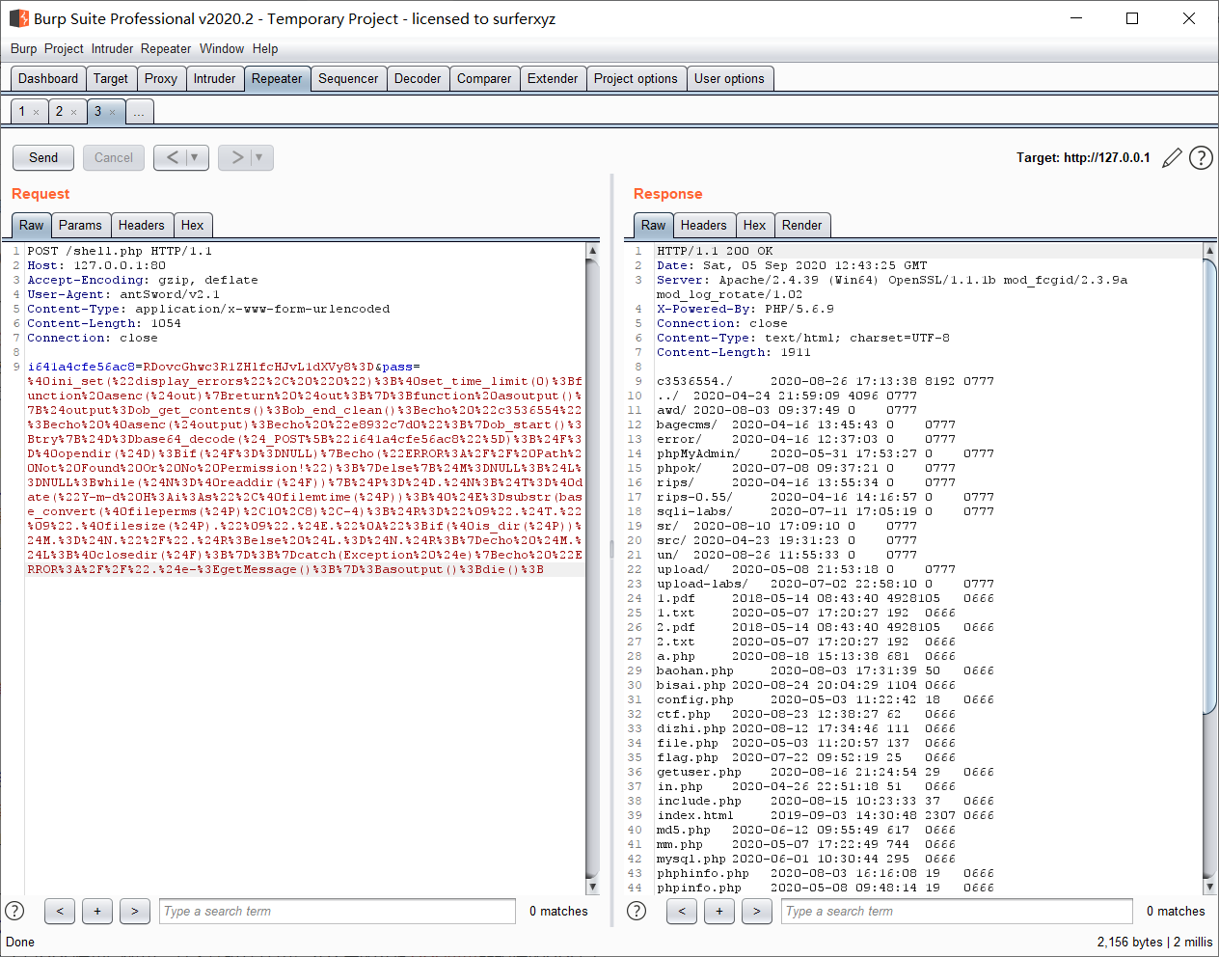This screenshot has height=957, width=1219.
Task: Show the Request Headers view
Action: coord(142,226)
